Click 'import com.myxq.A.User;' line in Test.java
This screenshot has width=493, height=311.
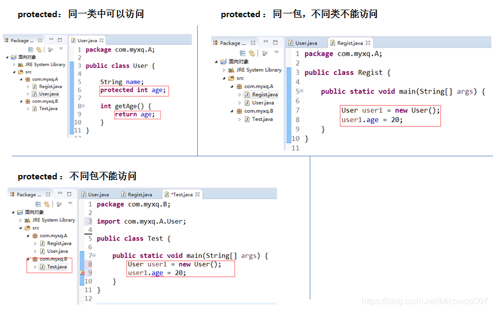[141, 222]
